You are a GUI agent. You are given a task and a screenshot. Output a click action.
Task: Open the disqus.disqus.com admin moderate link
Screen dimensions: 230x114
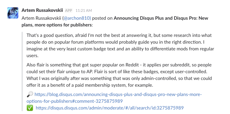pyautogui.click(x=109, y=108)
